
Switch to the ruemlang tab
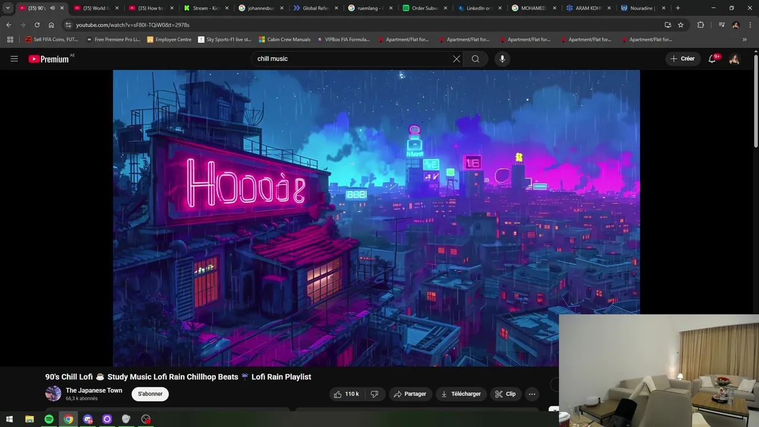371,8
